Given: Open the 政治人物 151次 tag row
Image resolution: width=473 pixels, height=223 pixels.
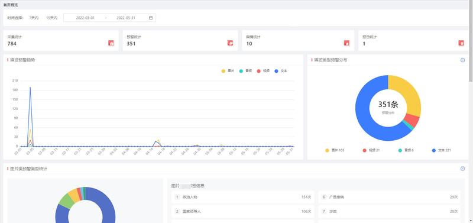Looking at the screenshot, I should click(242, 197).
